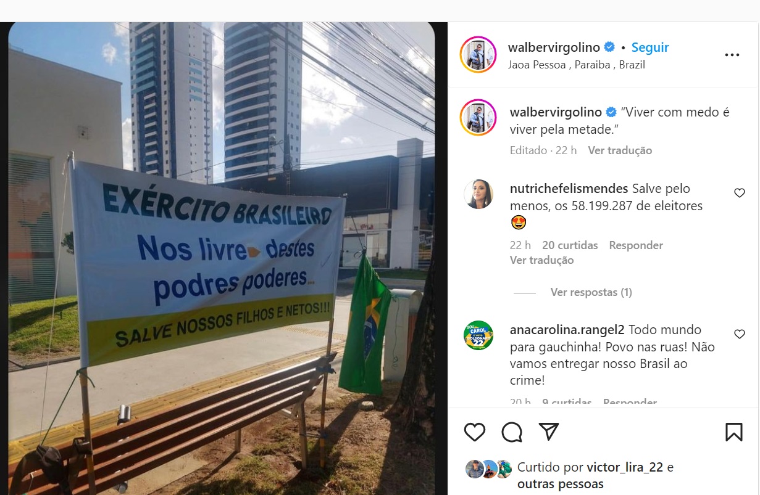
Task: Open anacarolina.rangel2 avatar
Action: 478,335
